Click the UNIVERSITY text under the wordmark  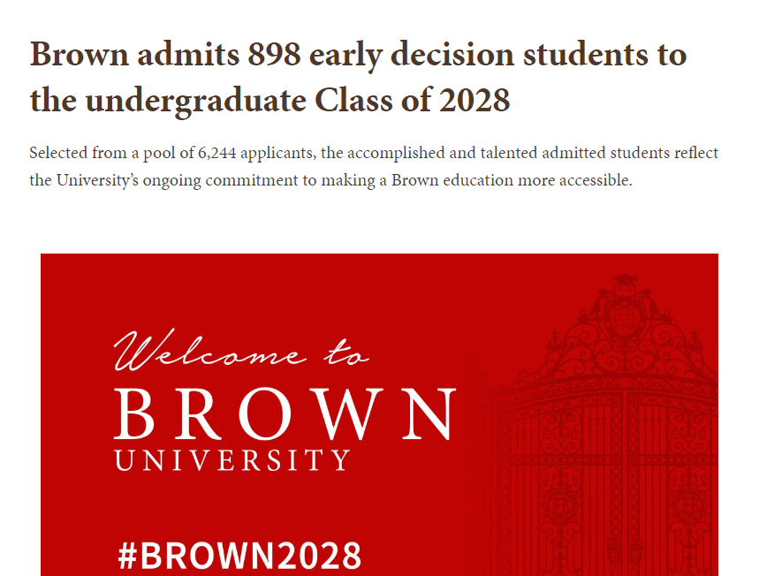click(232, 460)
